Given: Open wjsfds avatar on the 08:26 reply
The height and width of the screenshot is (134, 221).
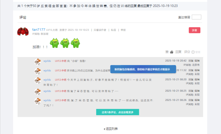Looking at the screenshot, I should tap(37, 101).
